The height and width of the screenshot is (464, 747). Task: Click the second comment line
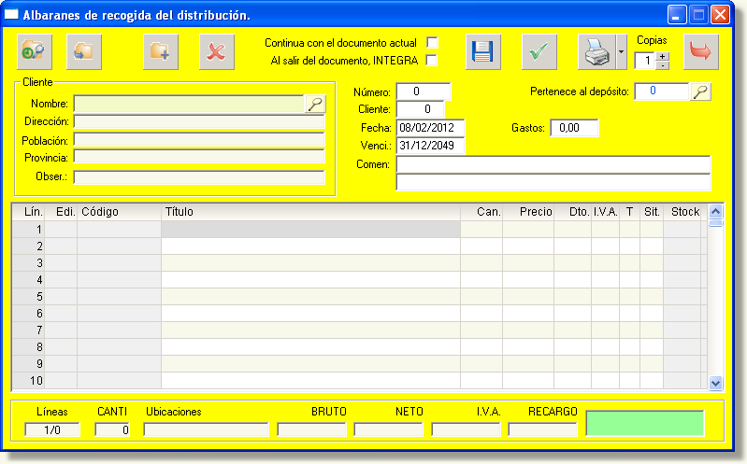point(553,182)
